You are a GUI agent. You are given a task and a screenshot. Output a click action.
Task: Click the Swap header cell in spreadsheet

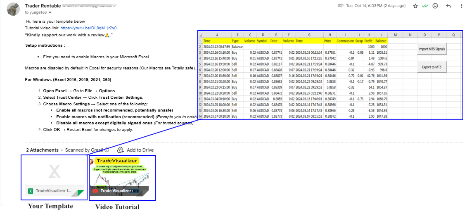[359, 41]
